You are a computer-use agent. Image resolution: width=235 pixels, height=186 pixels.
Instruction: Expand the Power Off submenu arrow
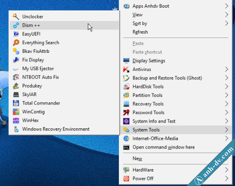pyautogui.click(x=227, y=178)
